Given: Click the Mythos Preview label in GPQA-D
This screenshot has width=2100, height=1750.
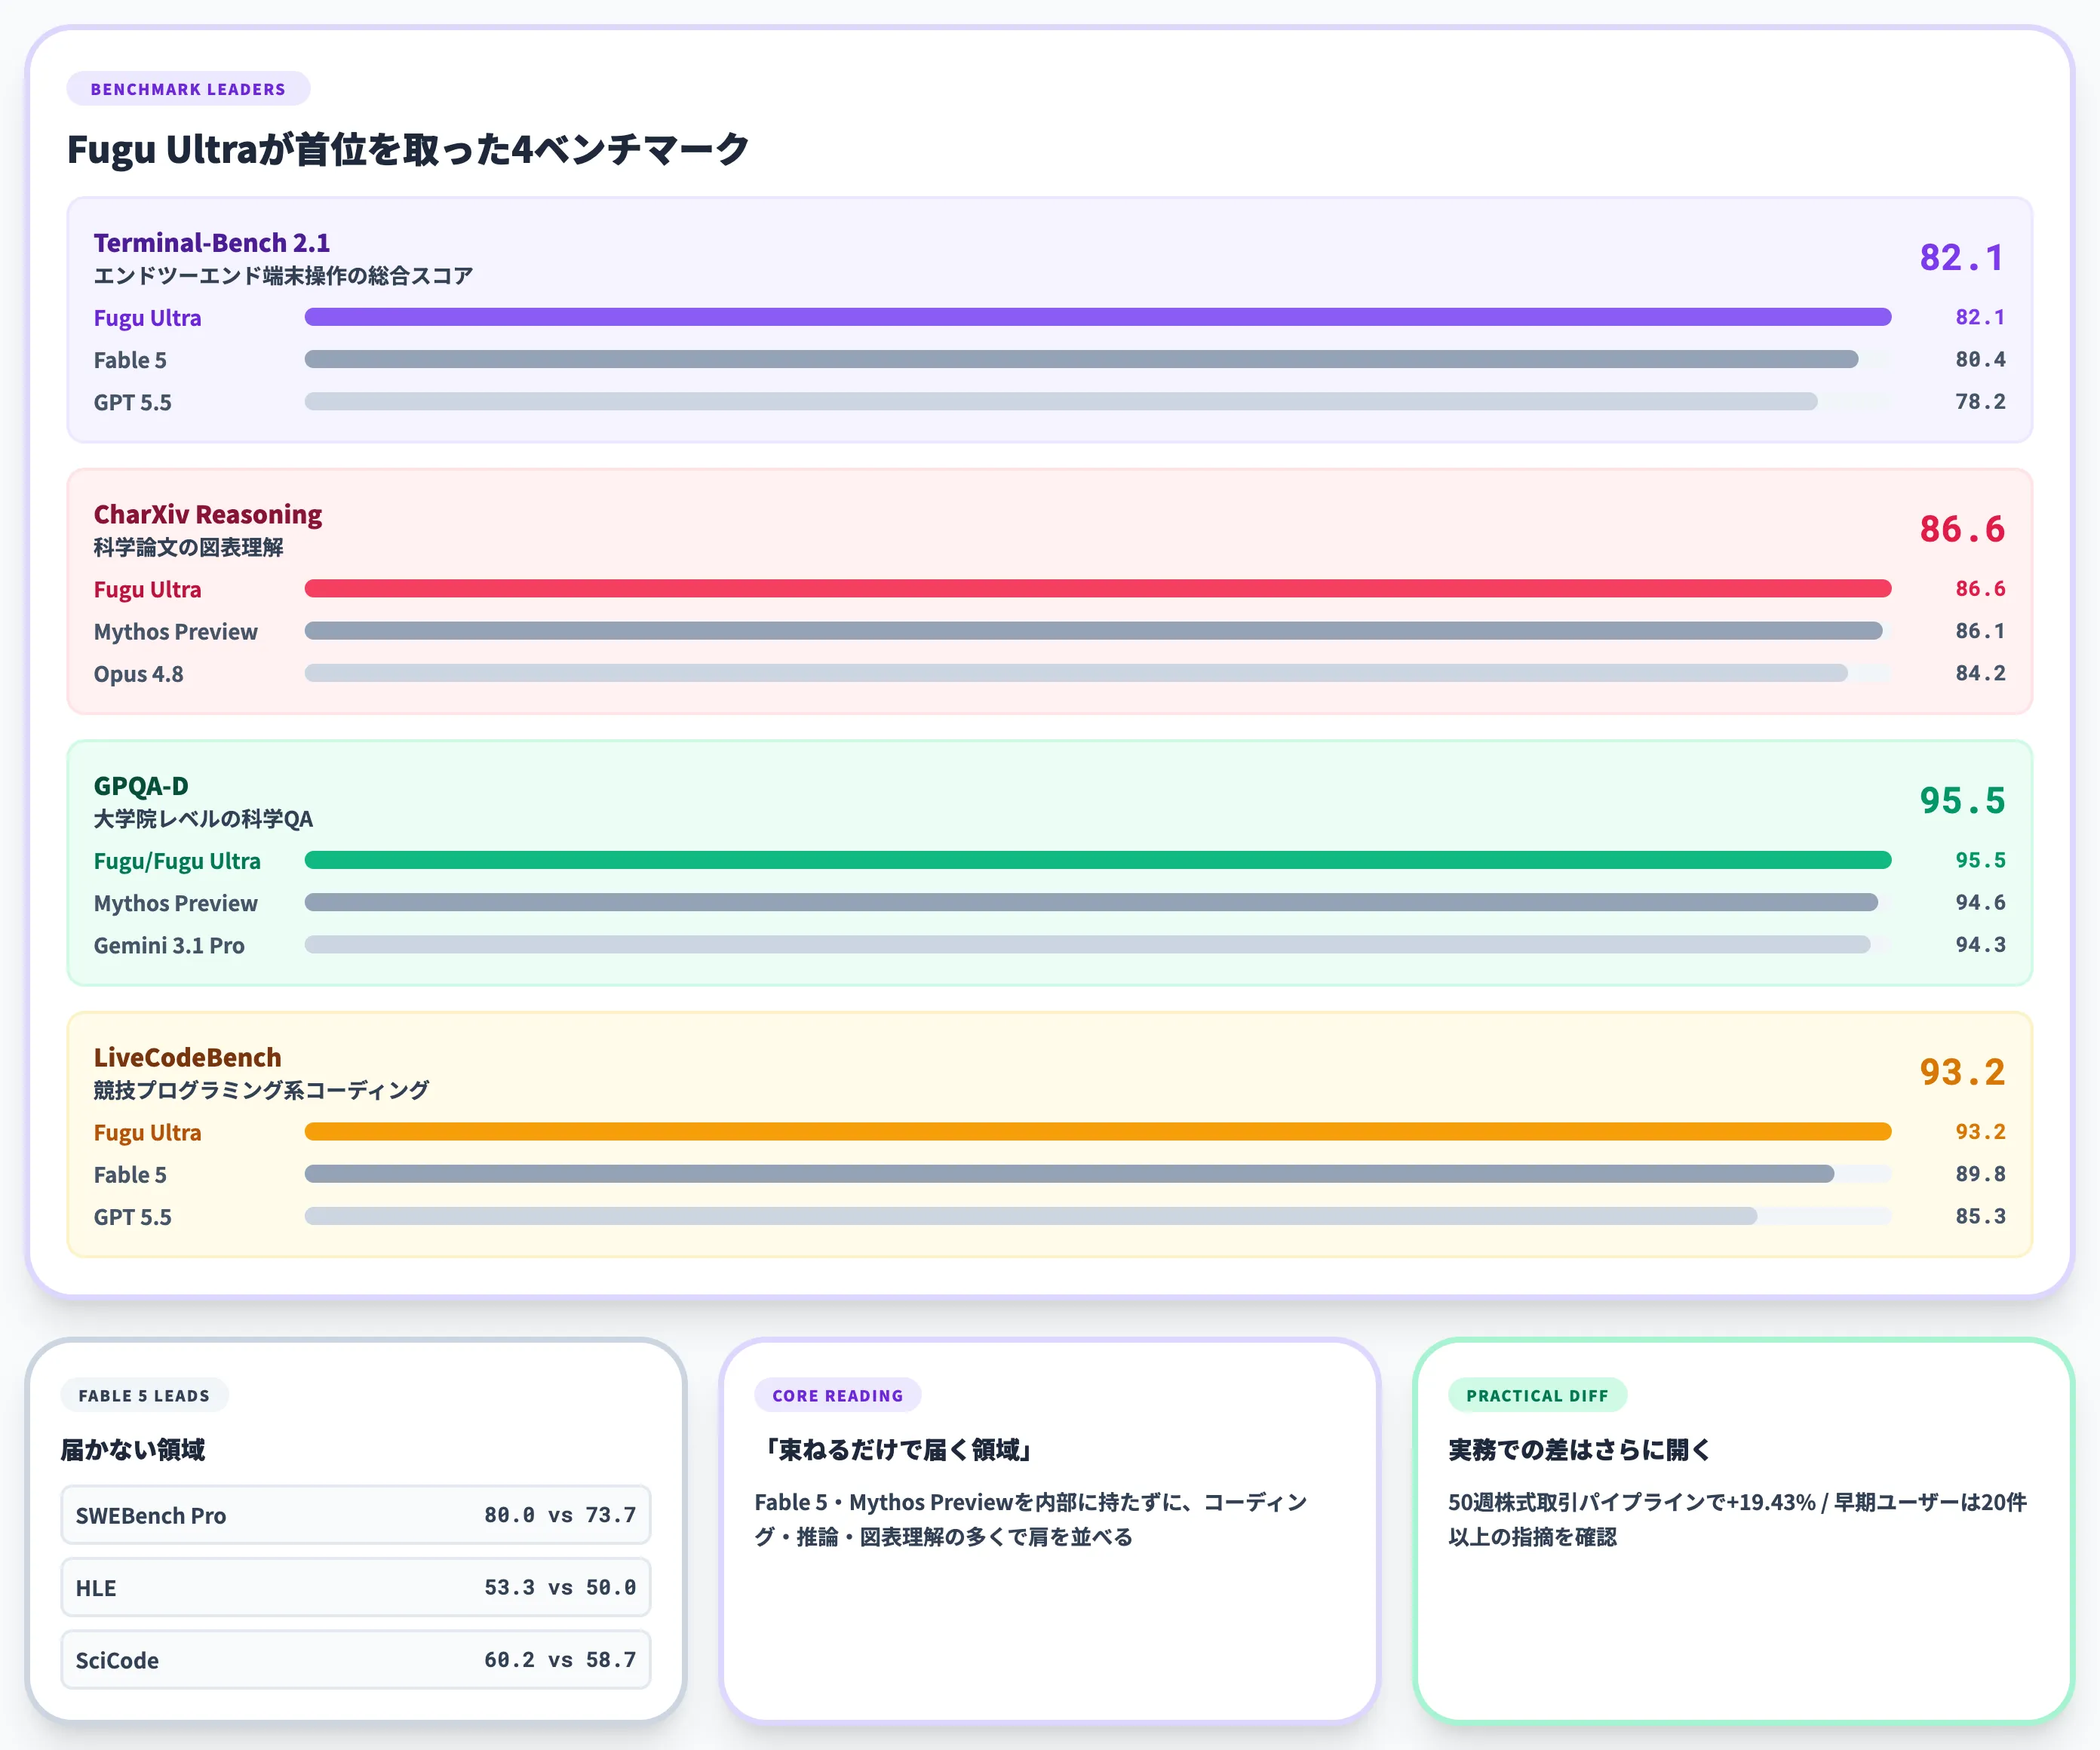Looking at the screenshot, I should (176, 903).
